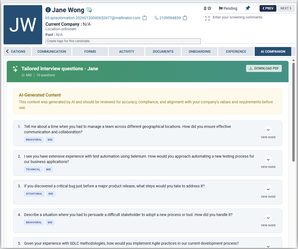This screenshot has width=298, height=249.
Task: Expand View Guide for critical bug question
Action: click(268, 190)
